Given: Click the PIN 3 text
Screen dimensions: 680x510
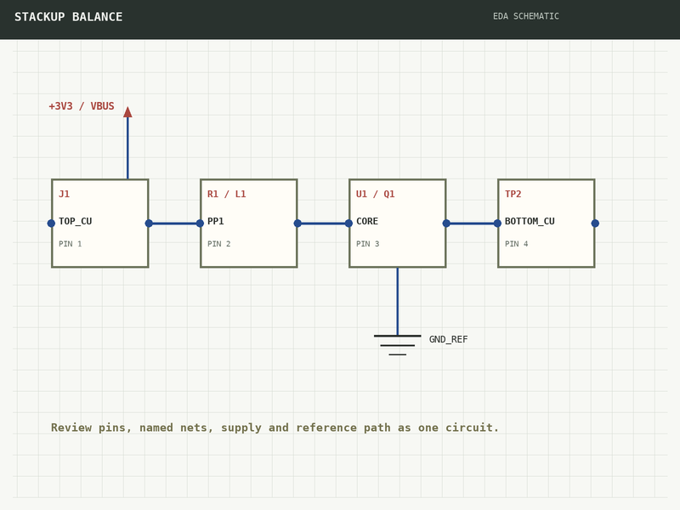Looking at the screenshot, I should coord(368,244).
